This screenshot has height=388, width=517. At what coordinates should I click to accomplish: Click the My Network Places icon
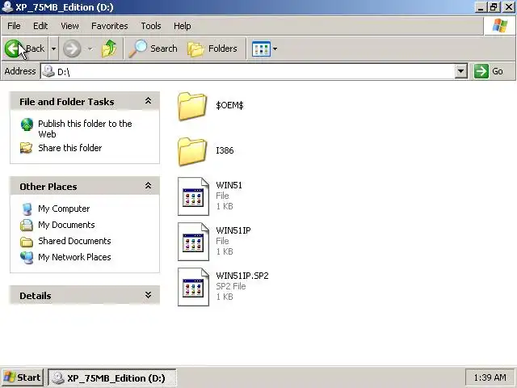point(27,257)
